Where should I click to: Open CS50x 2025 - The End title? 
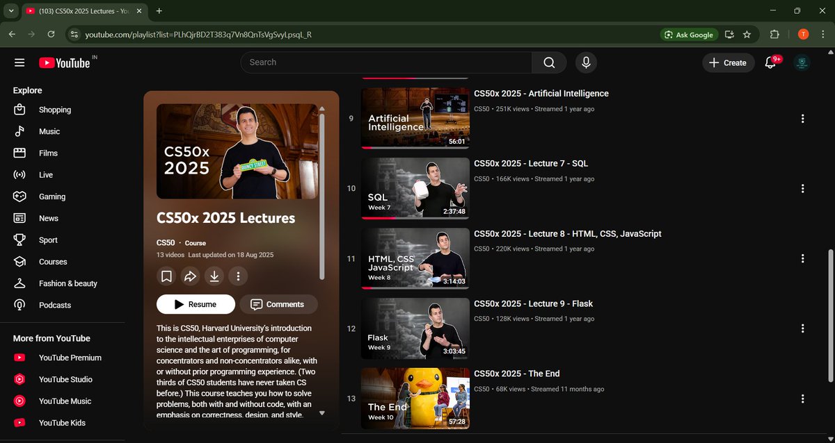pos(517,374)
